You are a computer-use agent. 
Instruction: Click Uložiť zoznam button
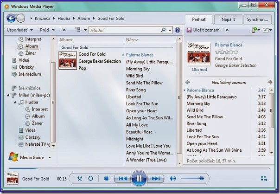coord(203,30)
